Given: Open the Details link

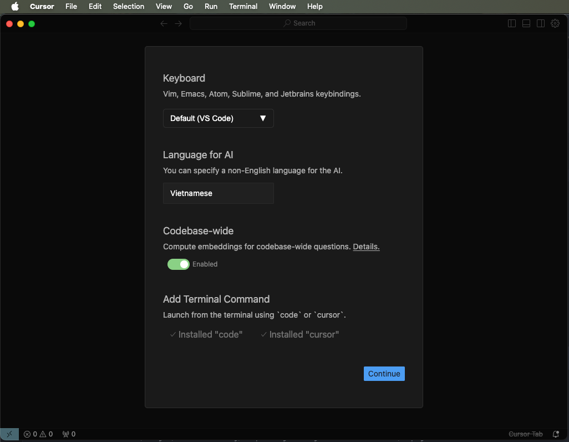Looking at the screenshot, I should [x=366, y=247].
